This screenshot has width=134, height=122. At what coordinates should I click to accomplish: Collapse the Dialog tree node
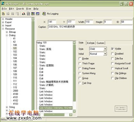click(7, 35)
